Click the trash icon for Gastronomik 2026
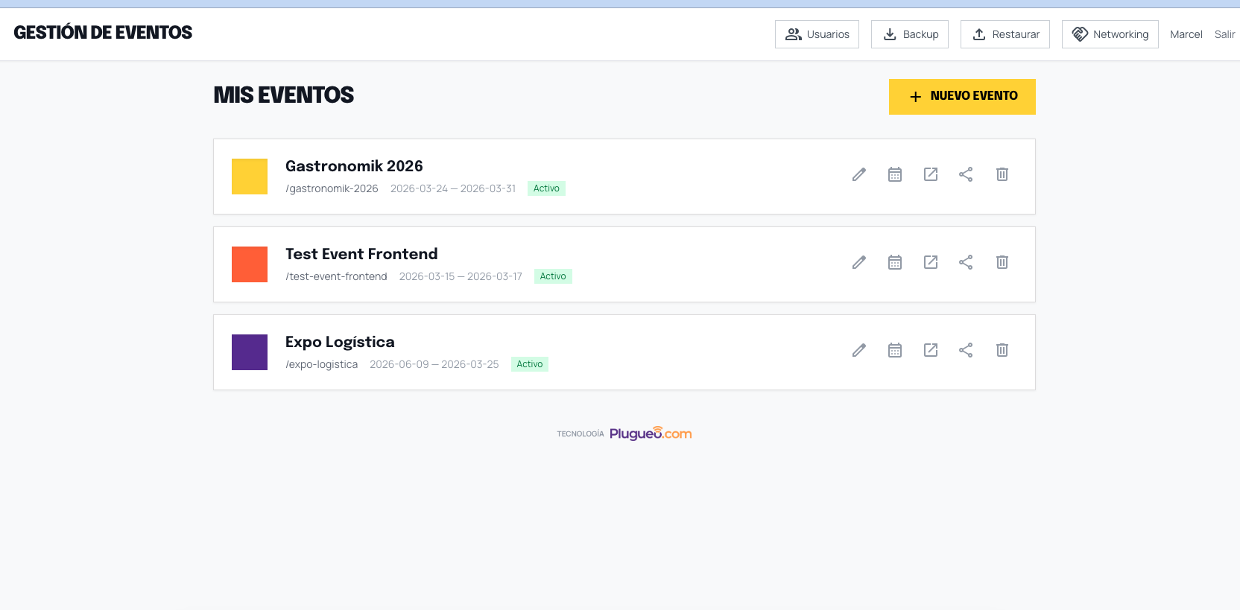 [1002, 174]
